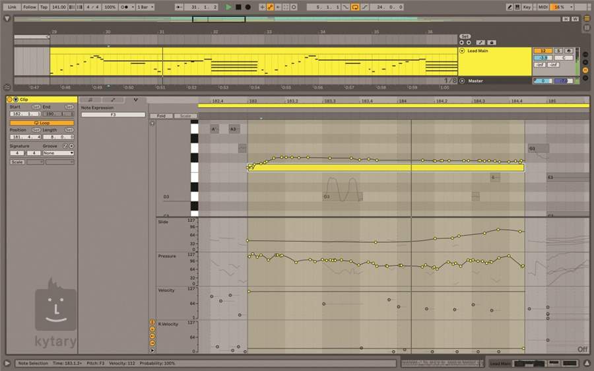
Task: Click the Set button beside clip Start
Action: [36, 107]
